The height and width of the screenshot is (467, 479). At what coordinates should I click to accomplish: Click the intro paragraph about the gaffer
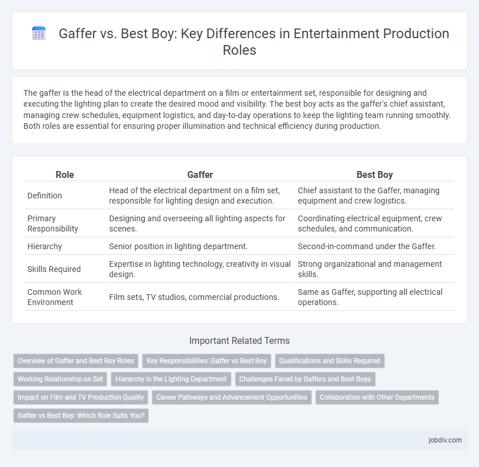[237, 109]
